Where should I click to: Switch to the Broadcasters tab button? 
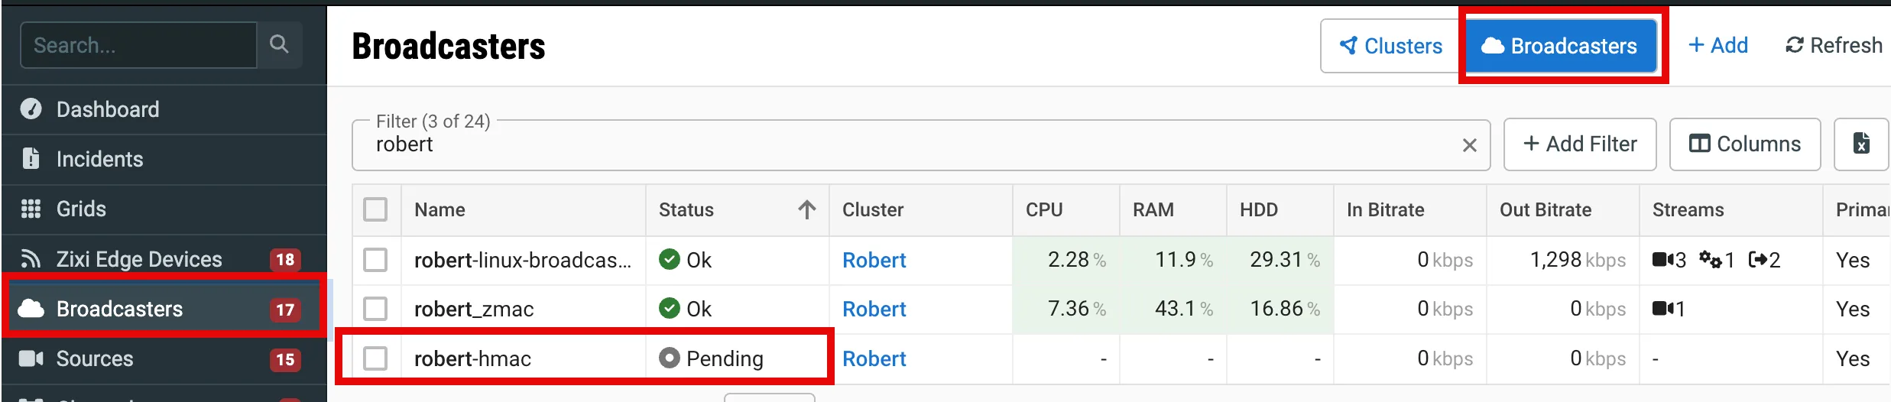[1560, 46]
